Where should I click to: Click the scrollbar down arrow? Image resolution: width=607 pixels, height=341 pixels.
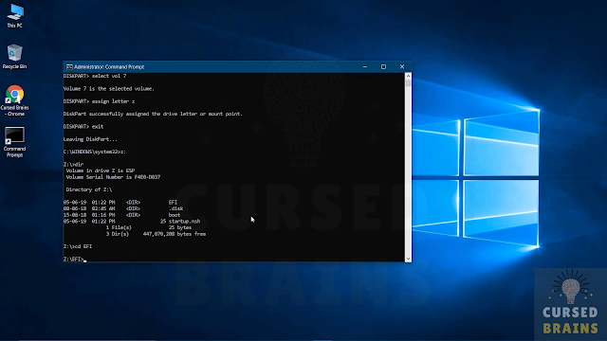coord(408,259)
